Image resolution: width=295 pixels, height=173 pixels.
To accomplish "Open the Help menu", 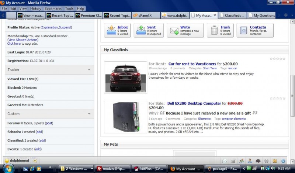I will tap(80, 9).
